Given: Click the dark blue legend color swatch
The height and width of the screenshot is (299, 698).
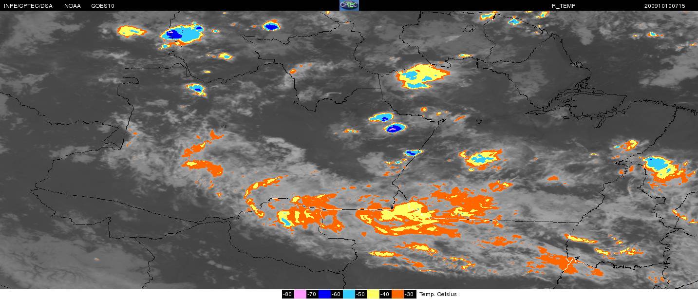Looking at the screenshot, I should pyautogui.click(x=324, y=294).
